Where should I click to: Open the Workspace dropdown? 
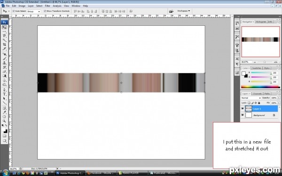[x=183, y=11]
